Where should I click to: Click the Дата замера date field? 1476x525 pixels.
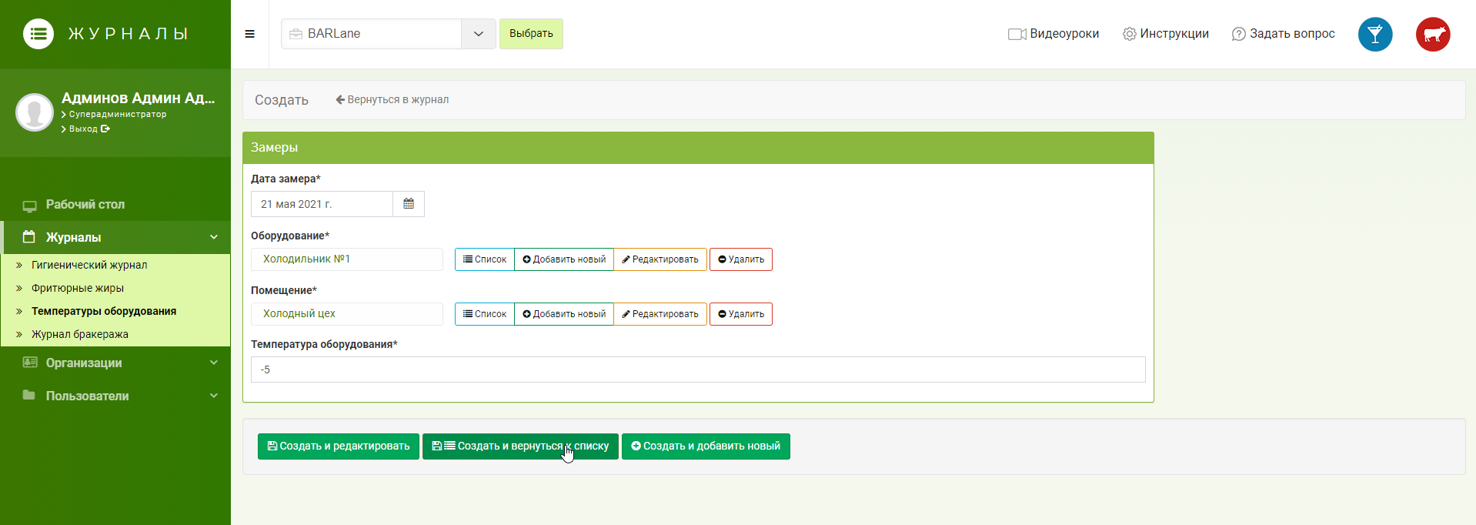point(322,204)
